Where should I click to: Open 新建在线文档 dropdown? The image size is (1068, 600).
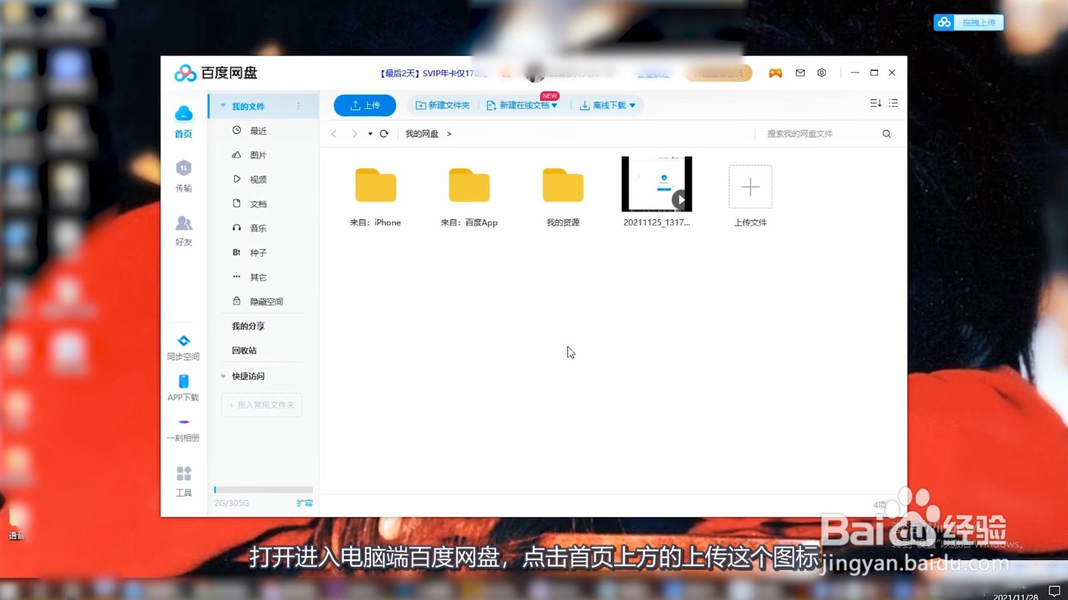click(521, 105)
